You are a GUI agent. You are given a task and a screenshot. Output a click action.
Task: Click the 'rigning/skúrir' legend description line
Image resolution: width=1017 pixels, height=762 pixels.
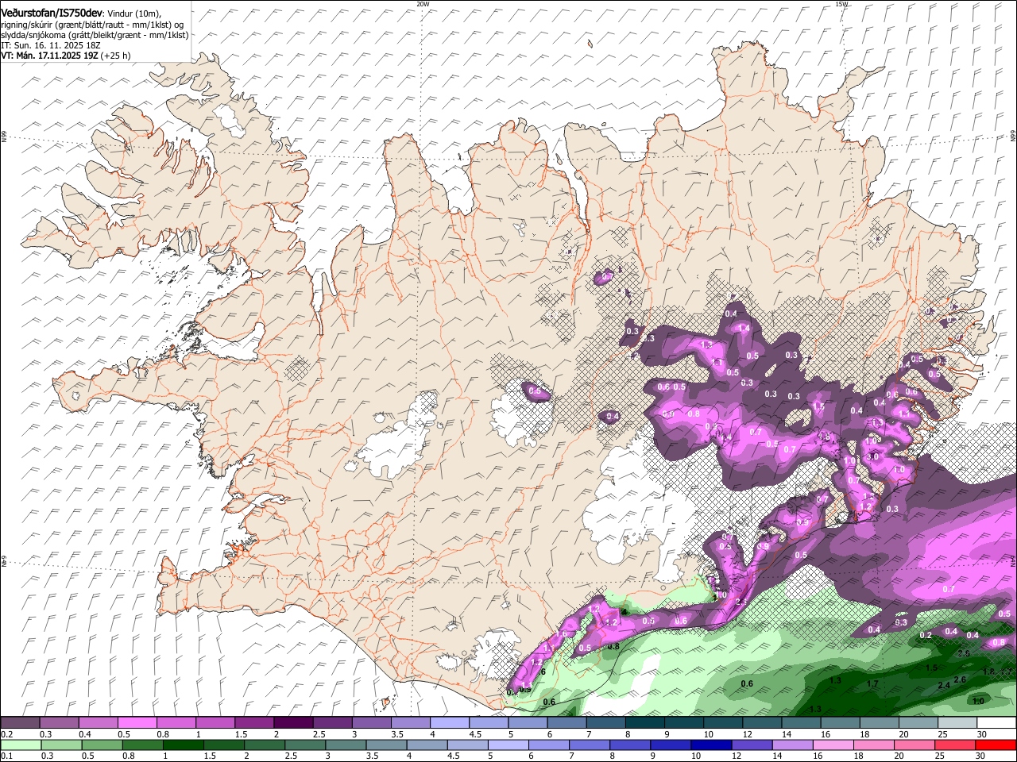92,24
